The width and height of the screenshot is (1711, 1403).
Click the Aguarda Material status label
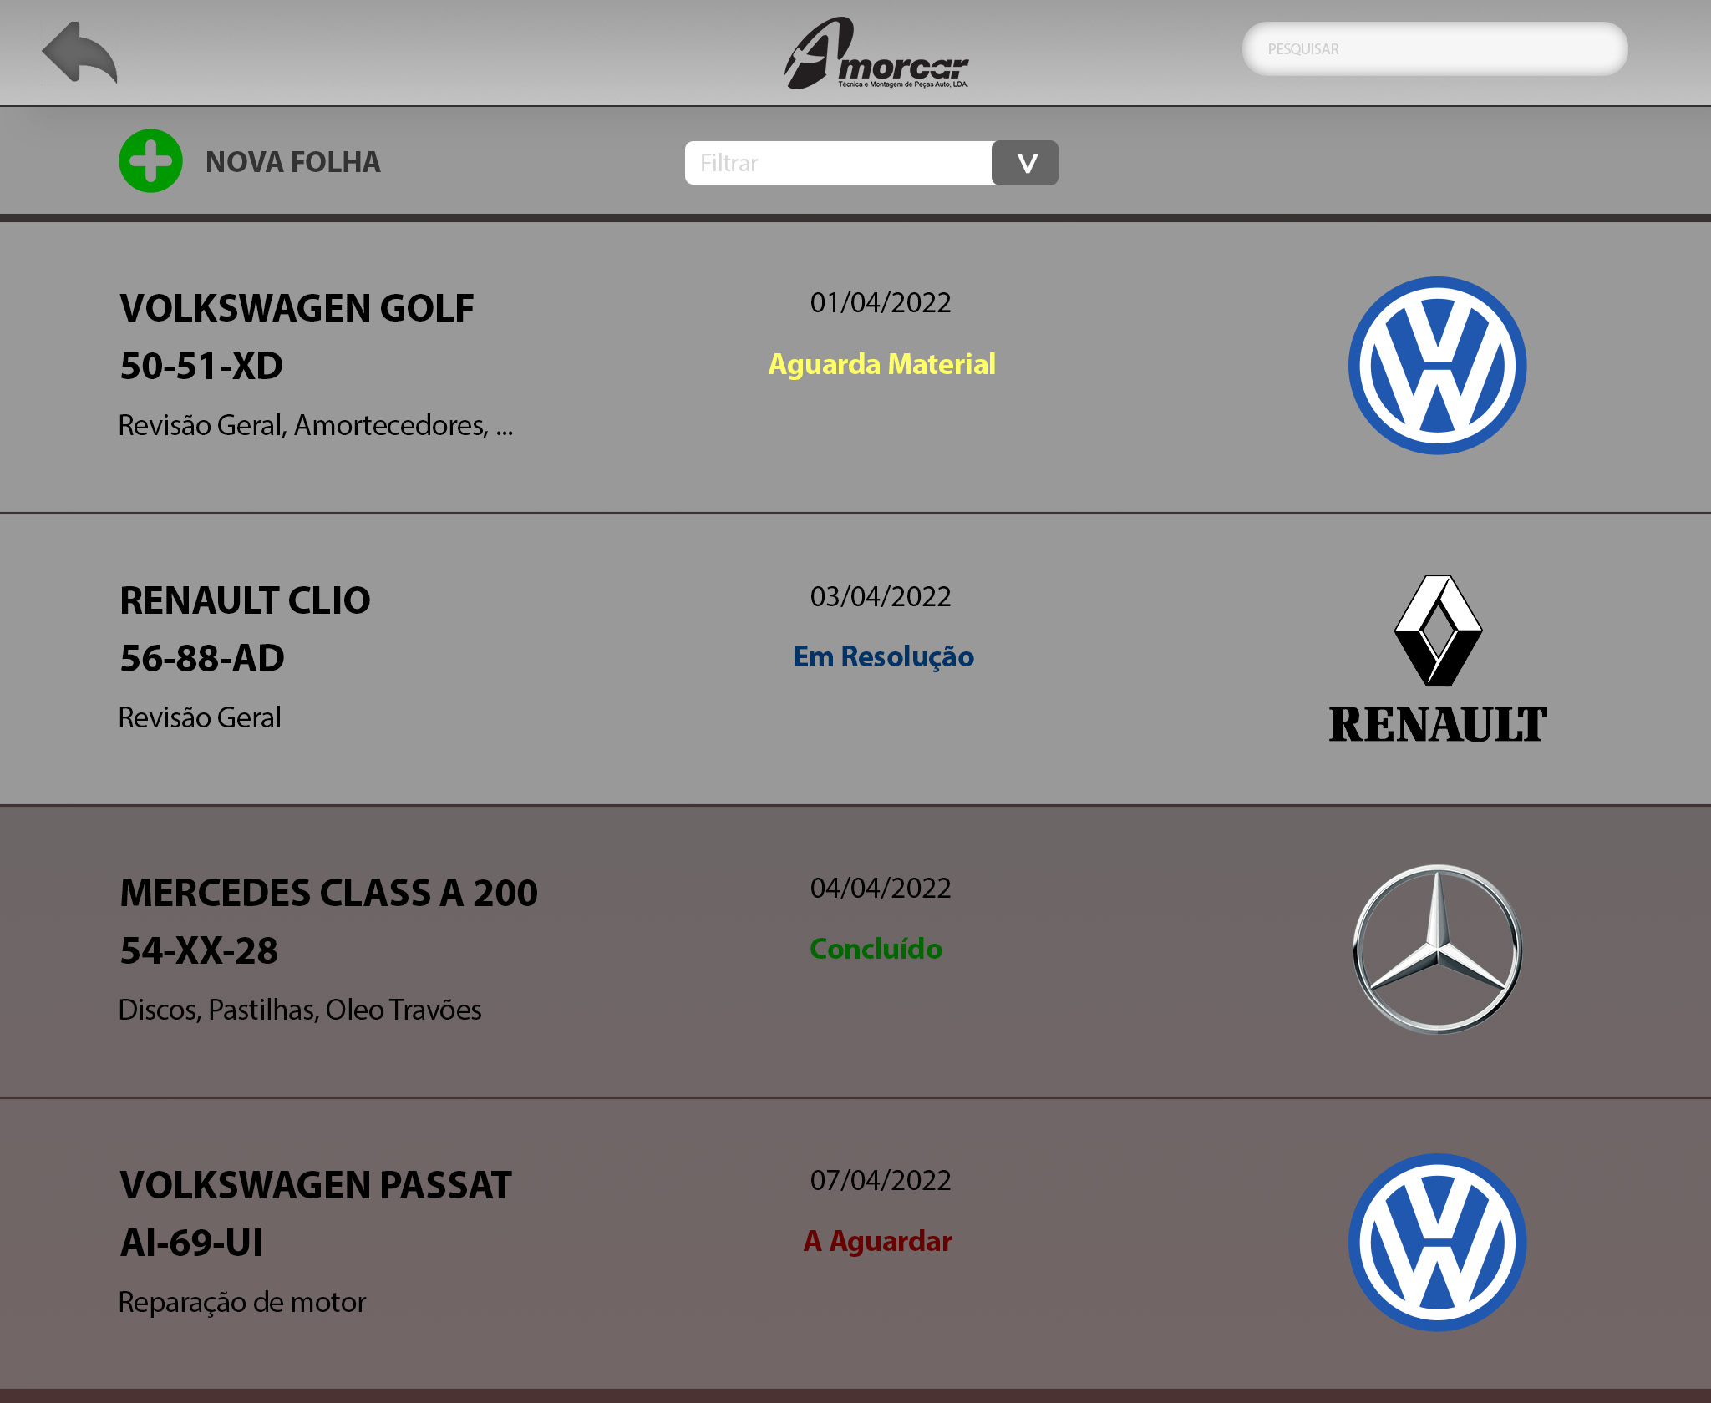click(881, 364)
